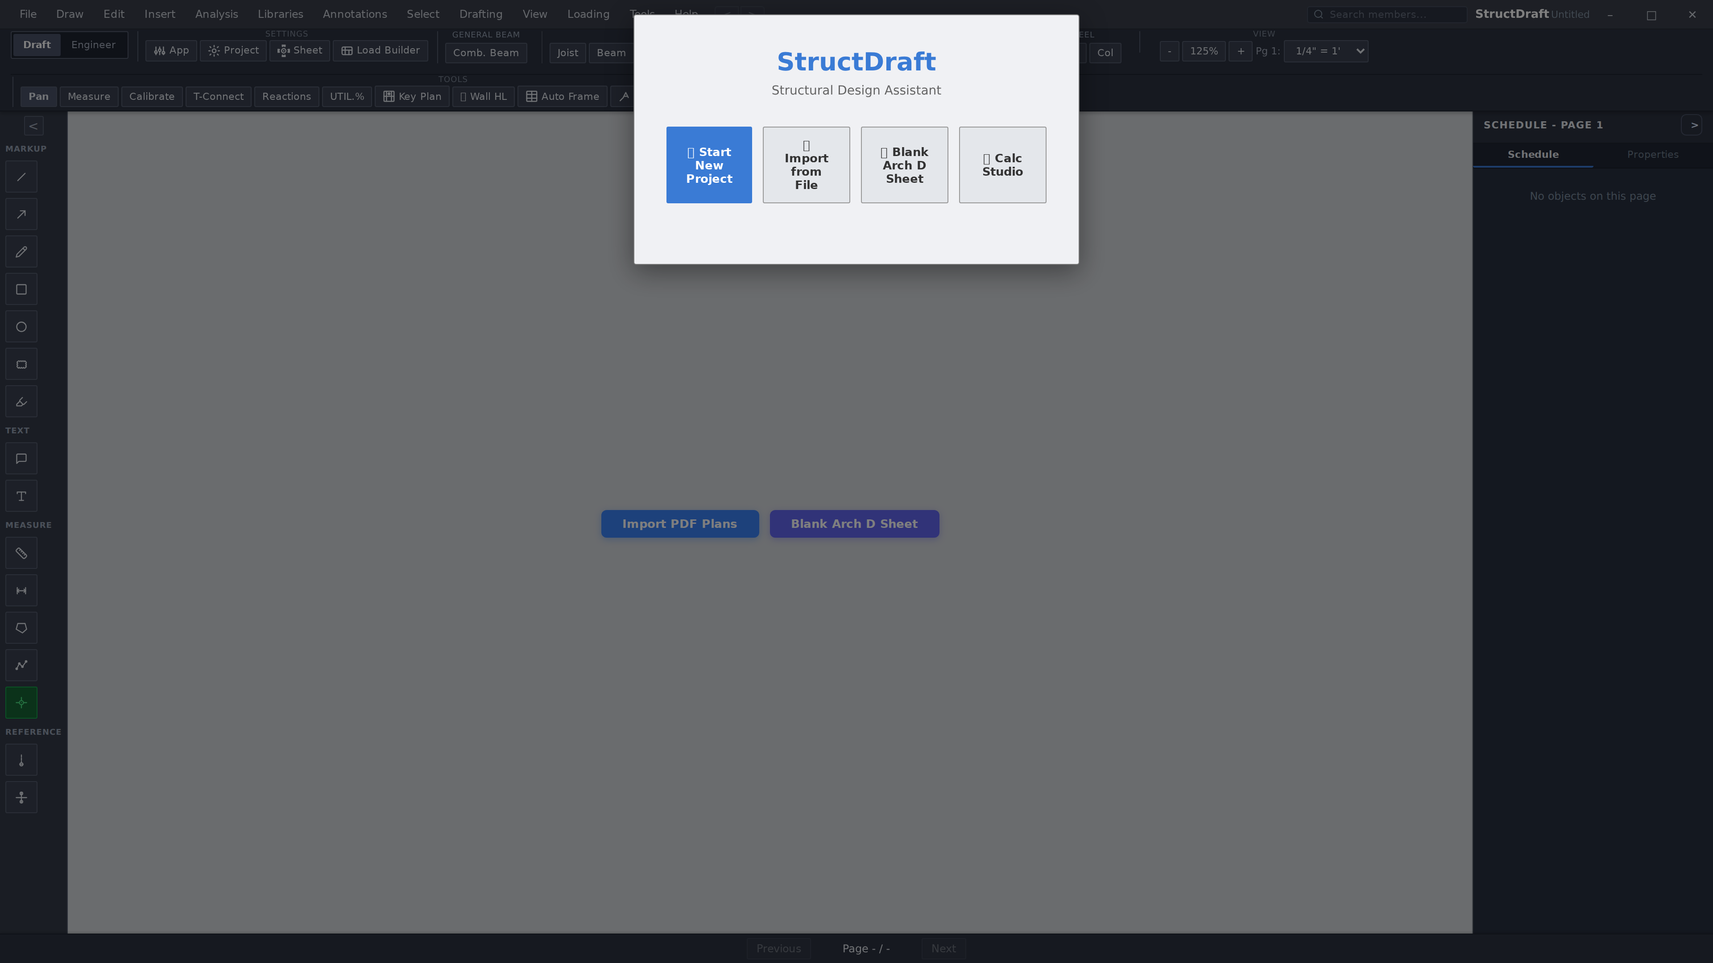
Task: Click the Search members field
Action: click(1387, 14)
